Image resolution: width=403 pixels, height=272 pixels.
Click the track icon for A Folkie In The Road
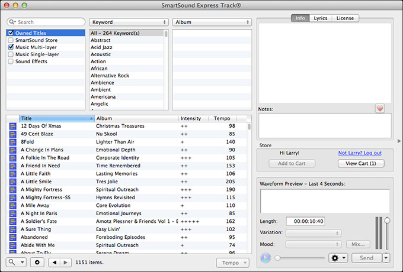coord(12,158)
